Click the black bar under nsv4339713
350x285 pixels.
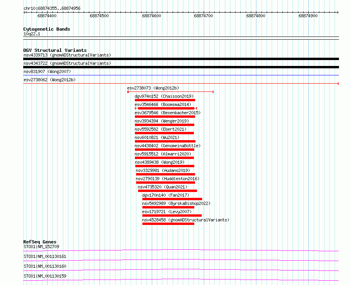[x=181, y=59]
